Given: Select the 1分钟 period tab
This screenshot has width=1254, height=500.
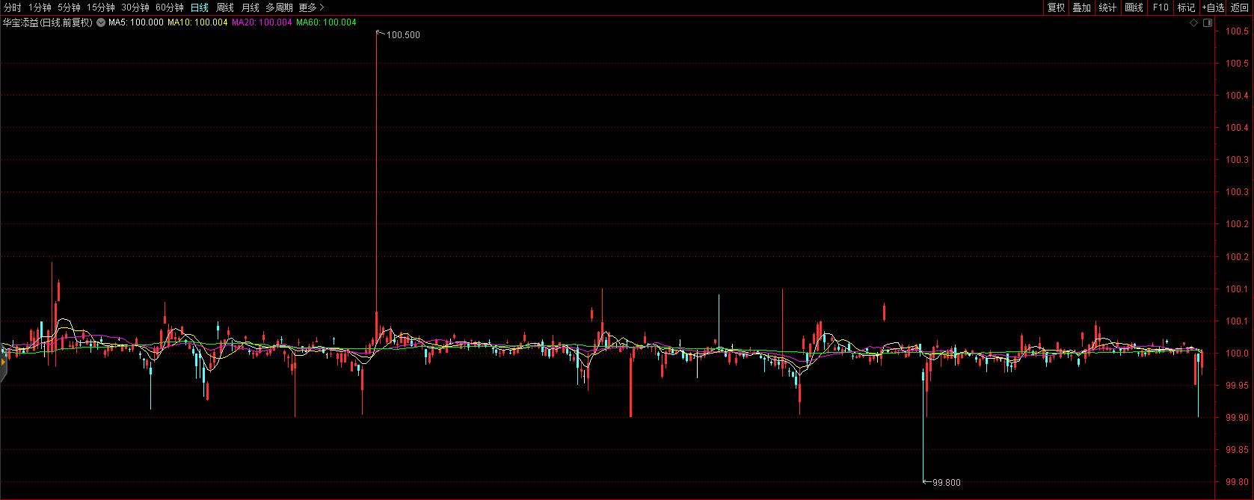Looking at the screenshot, I should [x=40, y=7].
